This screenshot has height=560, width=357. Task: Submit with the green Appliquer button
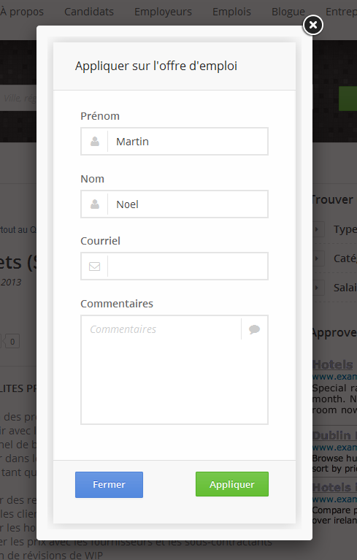(x=232, y=484)
